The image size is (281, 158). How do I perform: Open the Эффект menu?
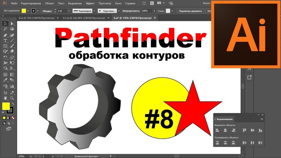click(x=90, y=3)
